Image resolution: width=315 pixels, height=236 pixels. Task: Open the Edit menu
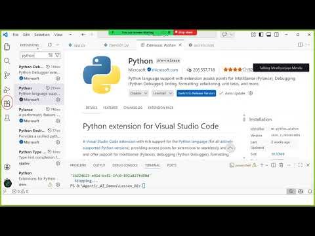click(26, 35)
